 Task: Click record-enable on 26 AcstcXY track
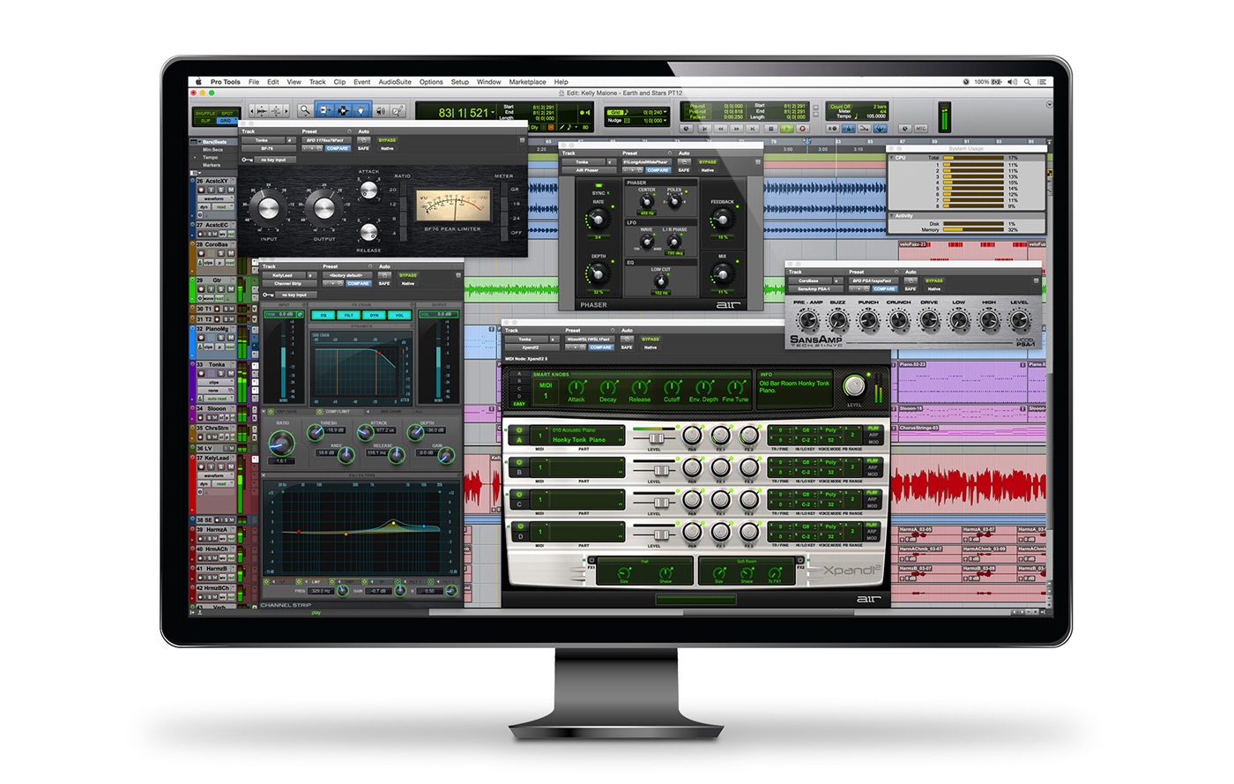pyautogui.click(x=201, y=190)
